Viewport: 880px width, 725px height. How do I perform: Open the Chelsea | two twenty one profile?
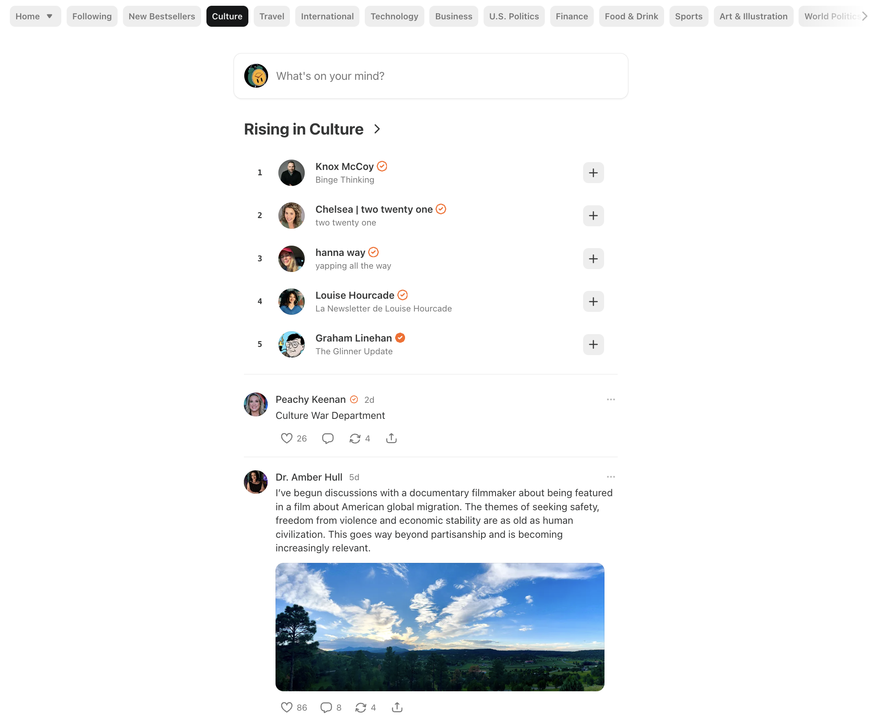coord(373,209)
